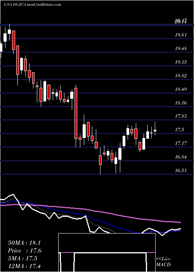Click the 'Price : 17.6' readout

click(x=25, y=251)
